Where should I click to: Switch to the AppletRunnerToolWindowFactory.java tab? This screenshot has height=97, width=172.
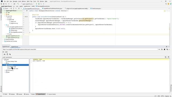coord(53,8)
